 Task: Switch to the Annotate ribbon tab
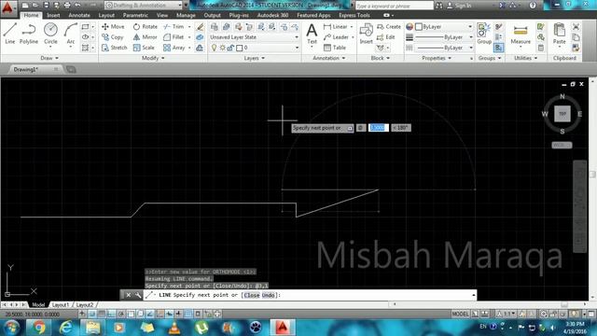(79, 15)
